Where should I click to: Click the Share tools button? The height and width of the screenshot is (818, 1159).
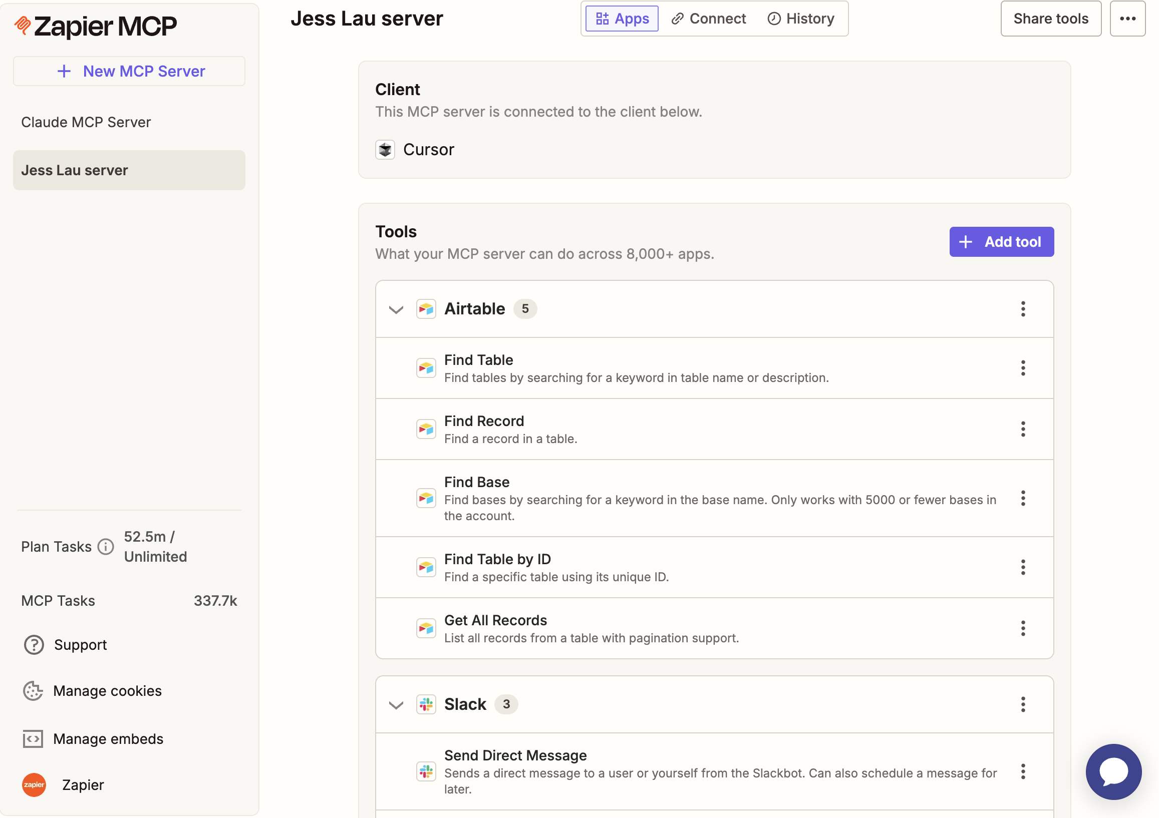click(1051, 19)
